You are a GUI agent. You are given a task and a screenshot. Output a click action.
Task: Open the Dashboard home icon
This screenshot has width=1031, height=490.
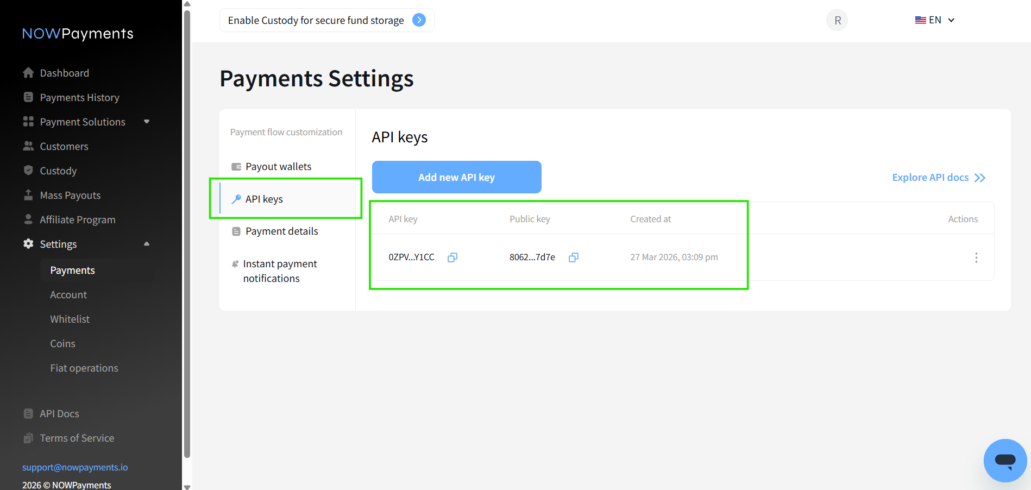coord(28,73)
